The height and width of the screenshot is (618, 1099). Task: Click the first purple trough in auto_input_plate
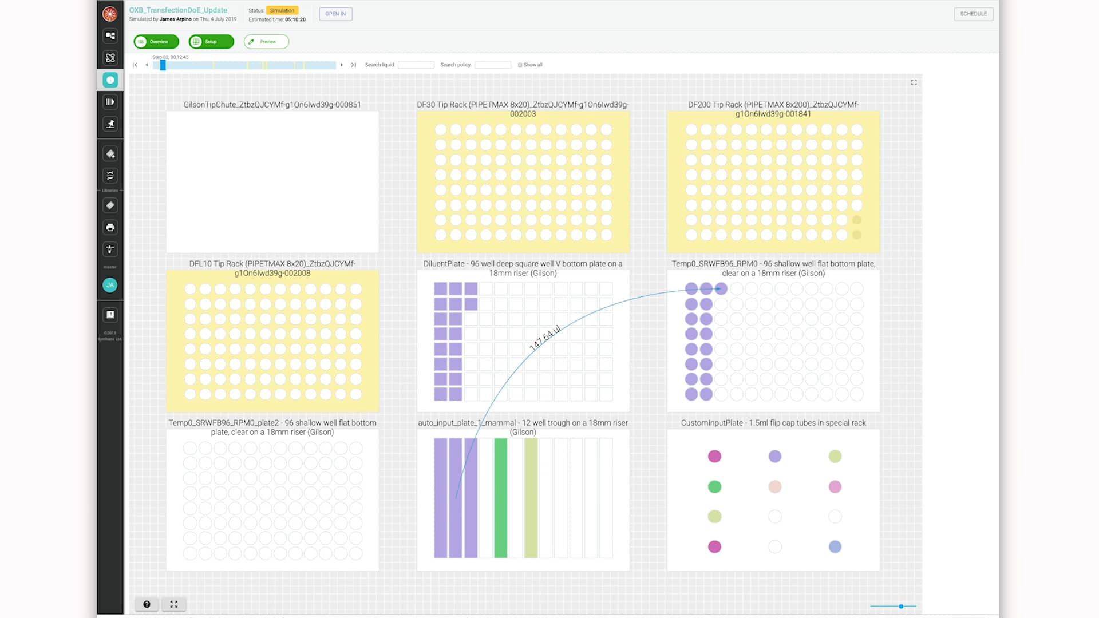click(x=441, y=498)
